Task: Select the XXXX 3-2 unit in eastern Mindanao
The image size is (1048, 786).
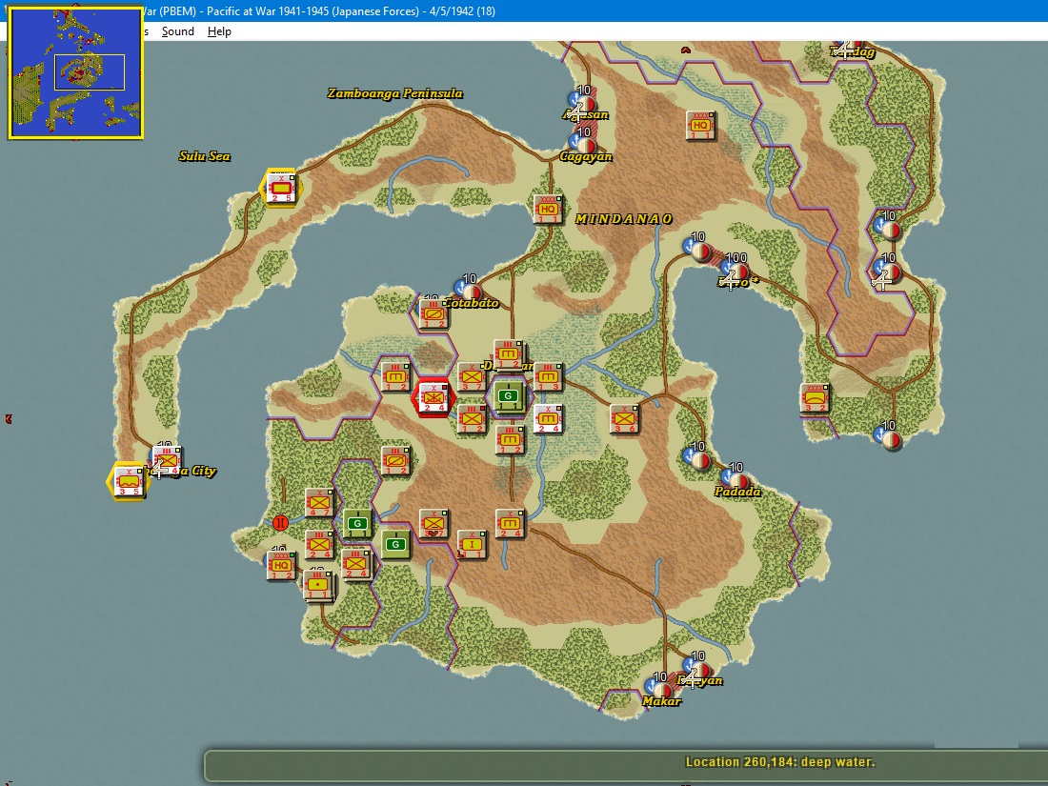Action: 814,398
